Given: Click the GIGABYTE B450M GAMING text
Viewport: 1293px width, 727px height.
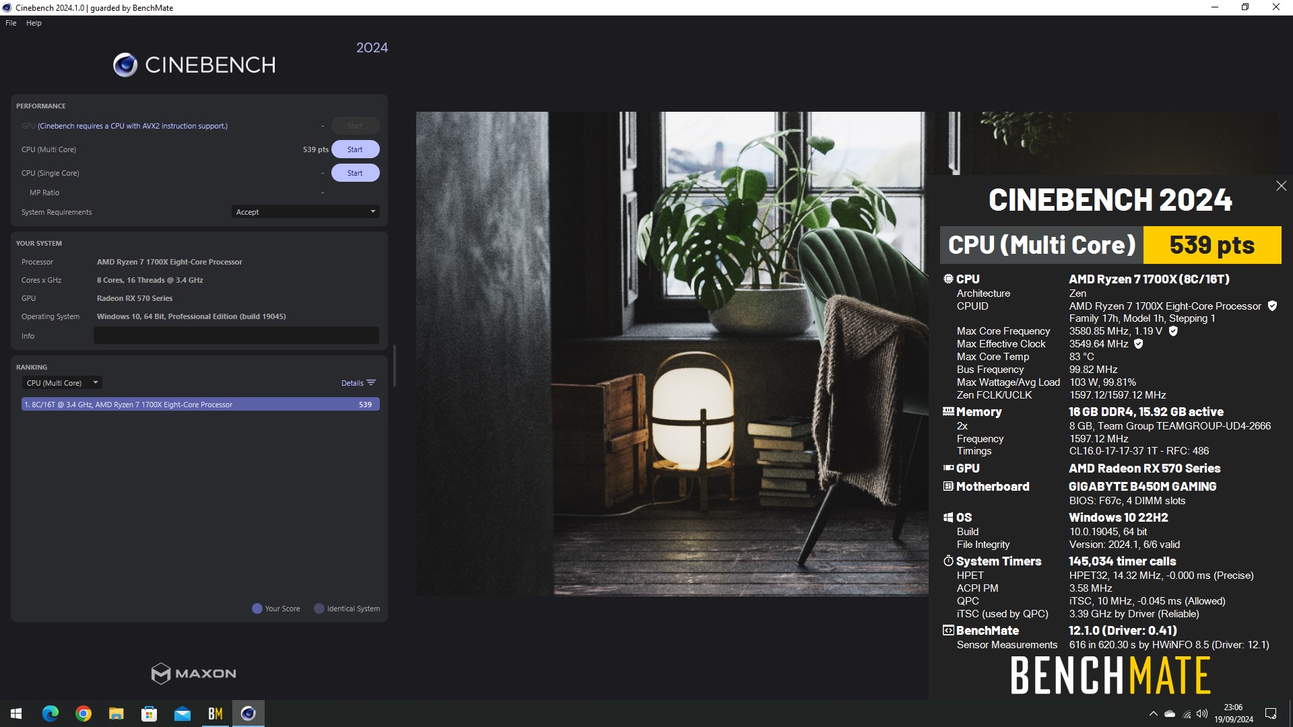Looking at the screenshot, I should tap(1142, 486).
